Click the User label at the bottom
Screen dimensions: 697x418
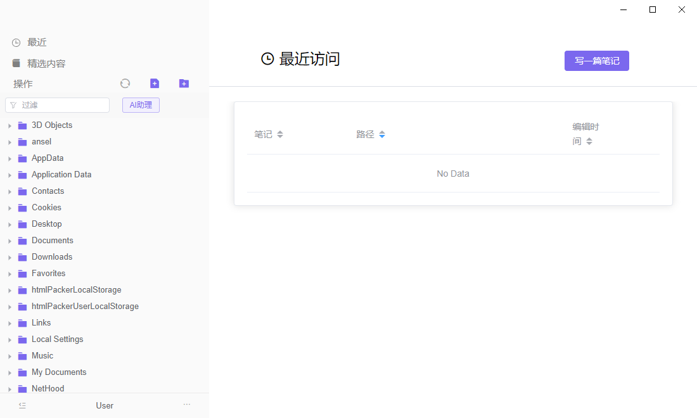(x=104, y=405)
